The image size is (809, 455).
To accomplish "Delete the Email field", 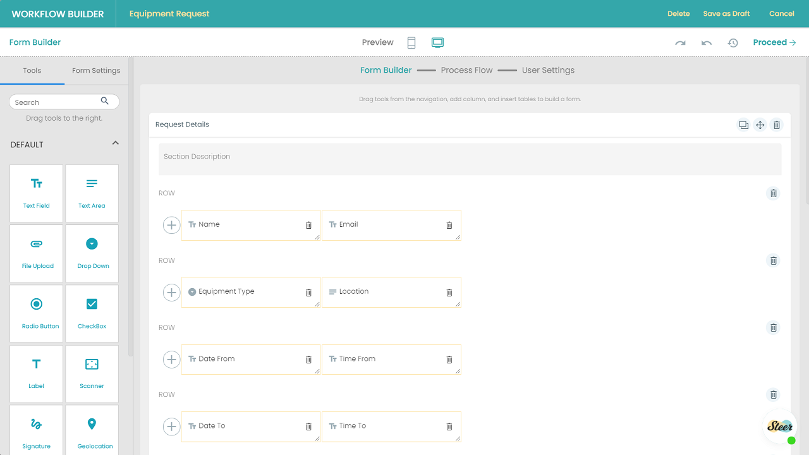I will [449, 225].
